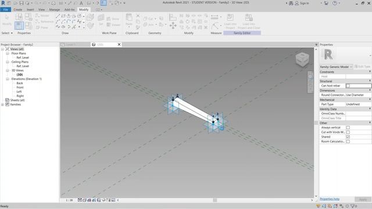
Task: Collapse the Elevations (Elevation 1) node
Action: pyautogui.click(x=8, y=79)
